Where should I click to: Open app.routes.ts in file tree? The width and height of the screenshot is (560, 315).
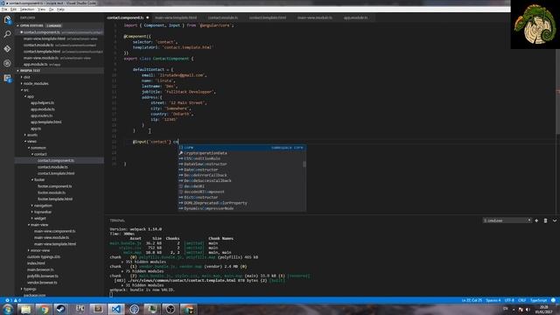point(42,115)
